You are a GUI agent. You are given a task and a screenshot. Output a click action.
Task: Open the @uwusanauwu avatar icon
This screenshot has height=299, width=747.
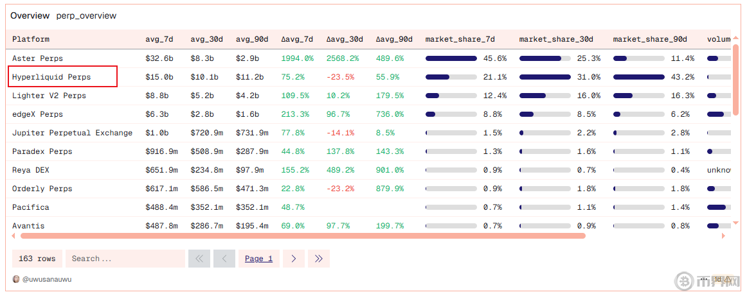click(x=16, y=280)
